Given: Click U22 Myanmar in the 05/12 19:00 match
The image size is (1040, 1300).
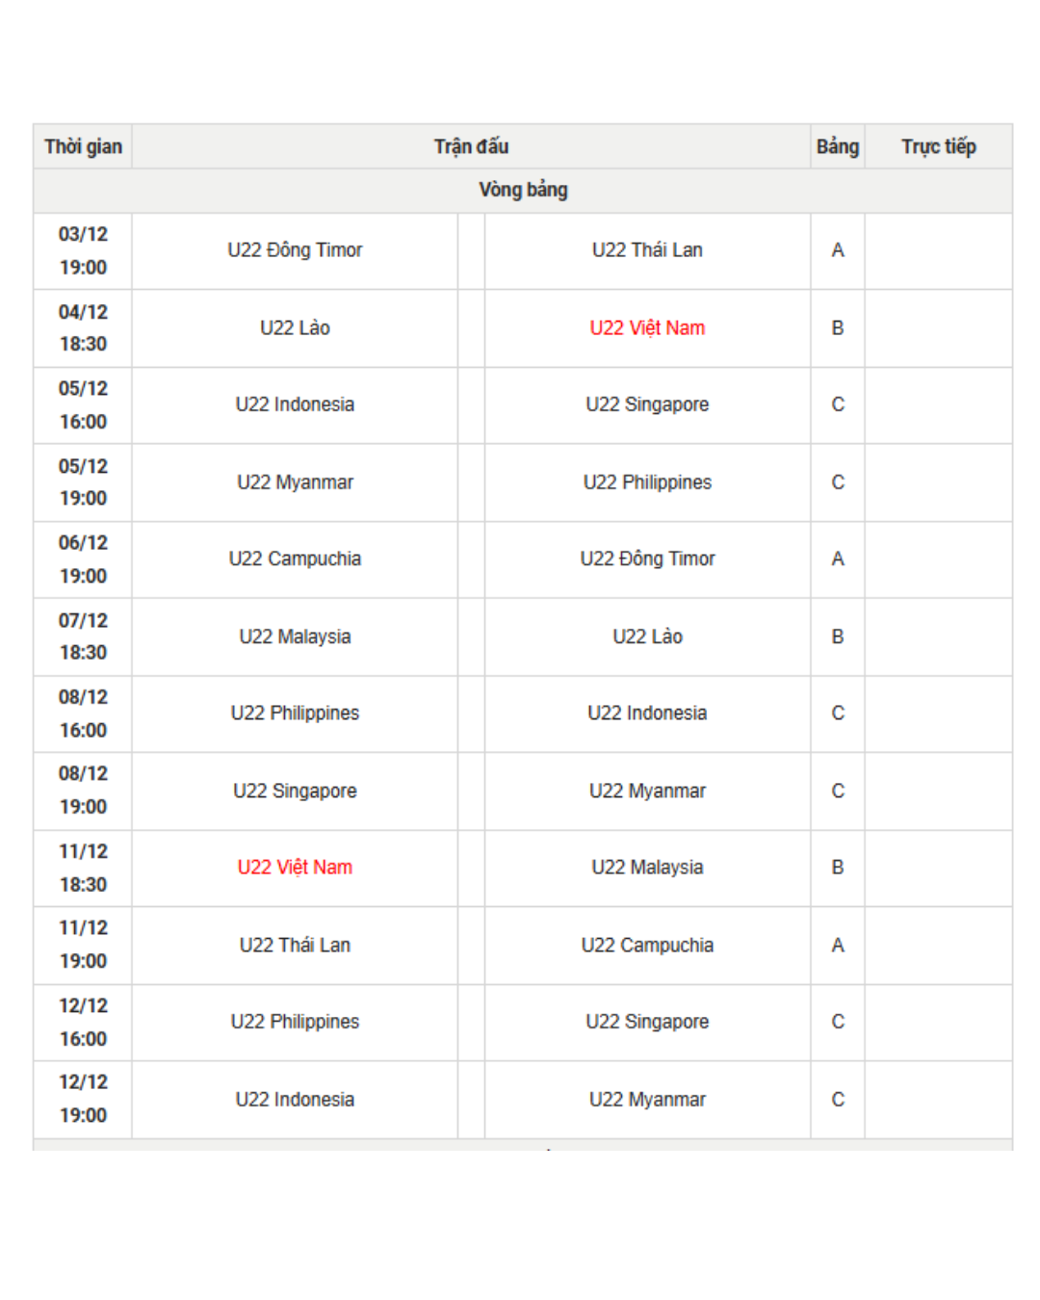Looking at the screenshot, I should click(295, 481).
